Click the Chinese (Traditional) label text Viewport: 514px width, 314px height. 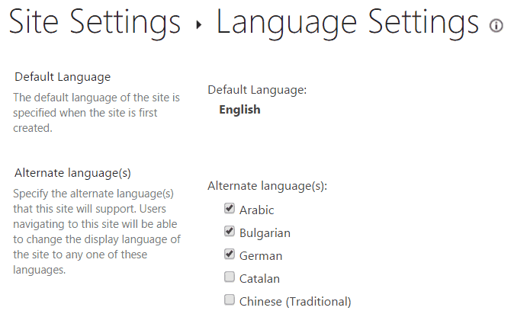tap(295, 301)
